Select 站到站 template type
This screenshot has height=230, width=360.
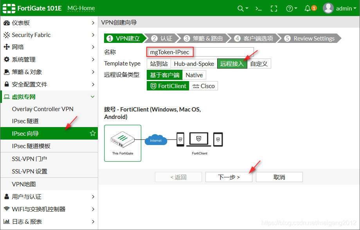point(158,64)
